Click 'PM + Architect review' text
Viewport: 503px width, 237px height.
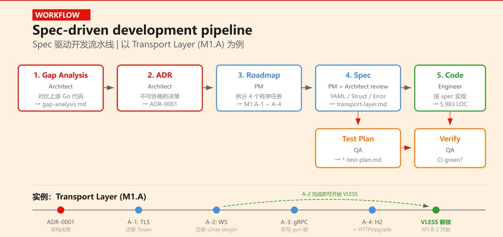click(358, 87)
